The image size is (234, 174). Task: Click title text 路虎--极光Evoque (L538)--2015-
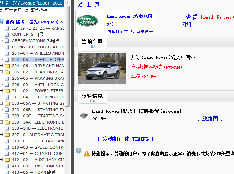(x=32, y=3)
